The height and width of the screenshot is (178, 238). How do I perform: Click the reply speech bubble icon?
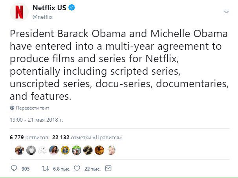[x=14, y=168]
